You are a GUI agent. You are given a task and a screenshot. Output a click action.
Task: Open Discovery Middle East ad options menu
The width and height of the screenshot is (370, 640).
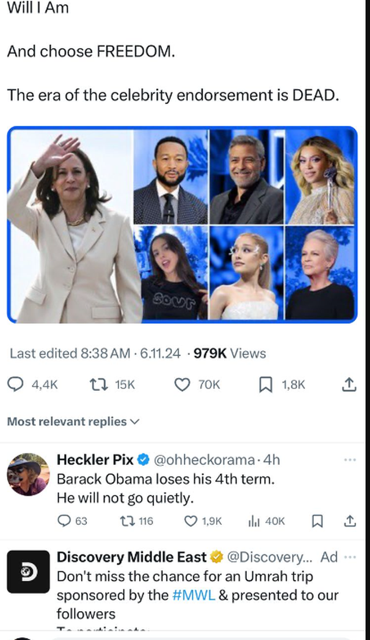click(x=350, y=557)
